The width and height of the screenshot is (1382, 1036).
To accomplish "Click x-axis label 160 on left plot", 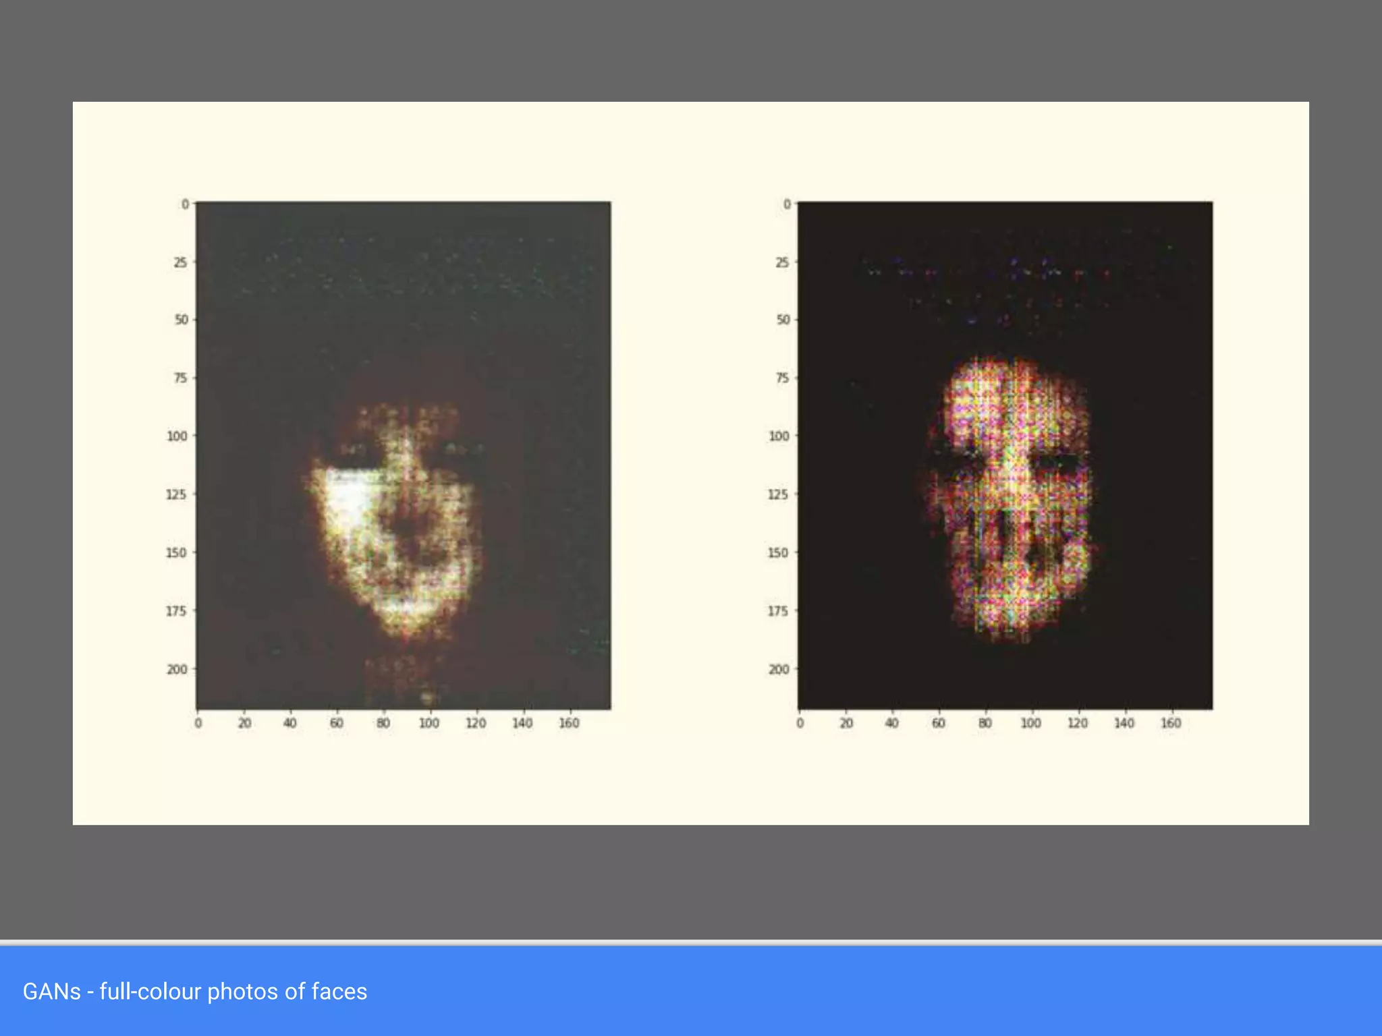I will (x=569, y=723).
